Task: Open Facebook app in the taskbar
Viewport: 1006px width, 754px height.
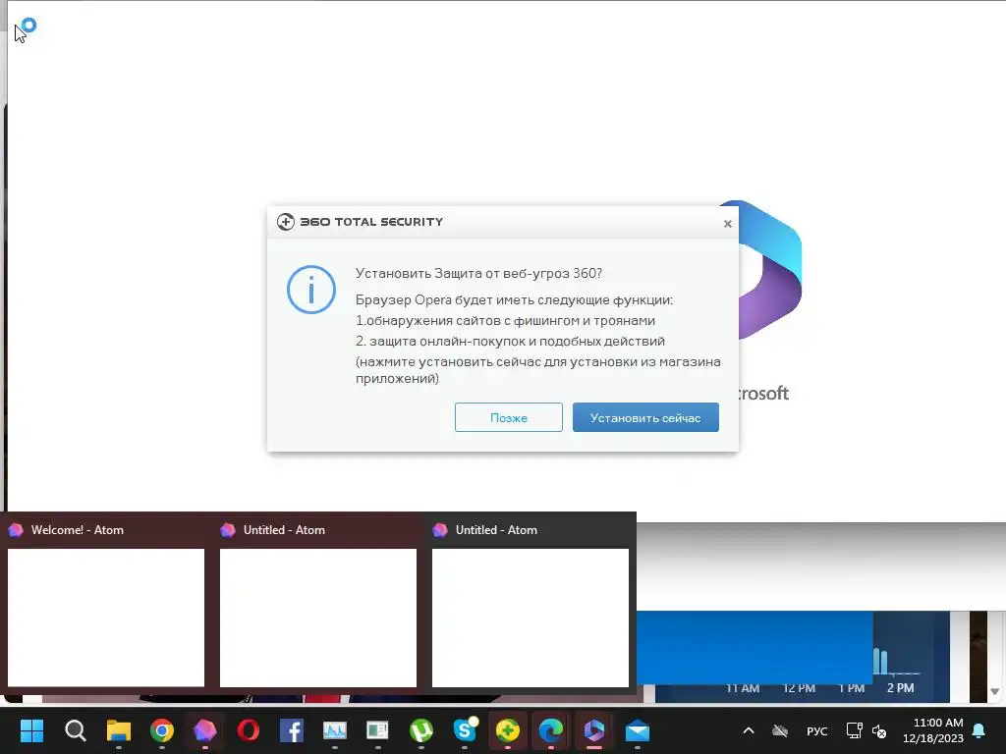Action: pos(292,730)
